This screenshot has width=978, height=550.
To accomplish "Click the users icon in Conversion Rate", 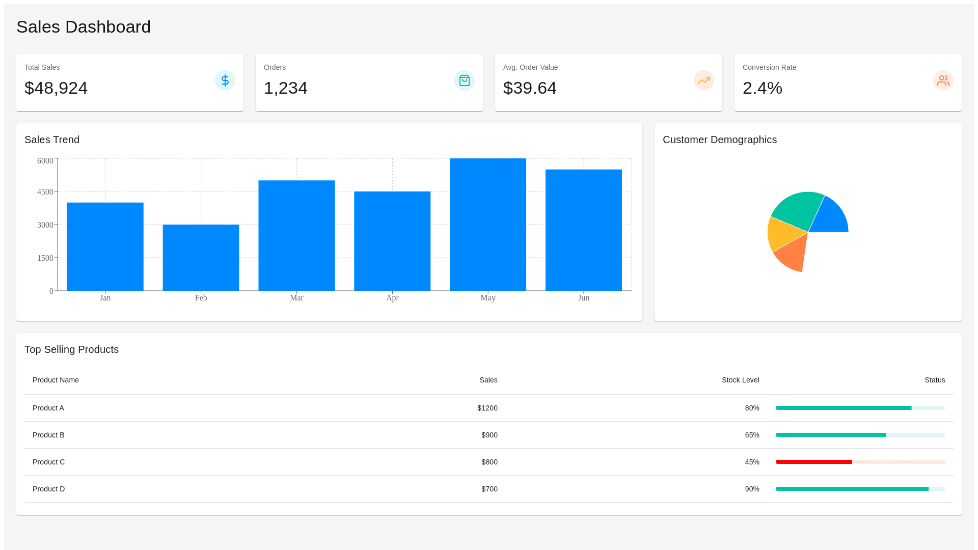I will (x=943, y=80).
